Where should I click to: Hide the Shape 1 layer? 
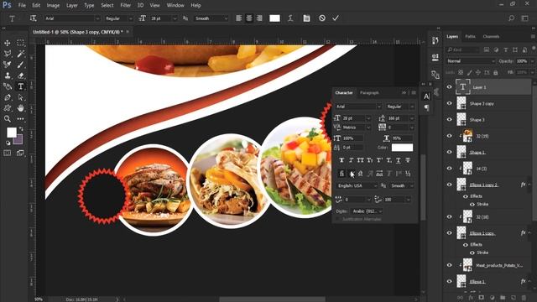pos(450,152)
